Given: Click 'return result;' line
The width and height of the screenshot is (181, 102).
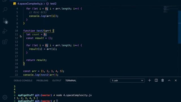Looking at the screenshot, I should click(x=36, y=60).
